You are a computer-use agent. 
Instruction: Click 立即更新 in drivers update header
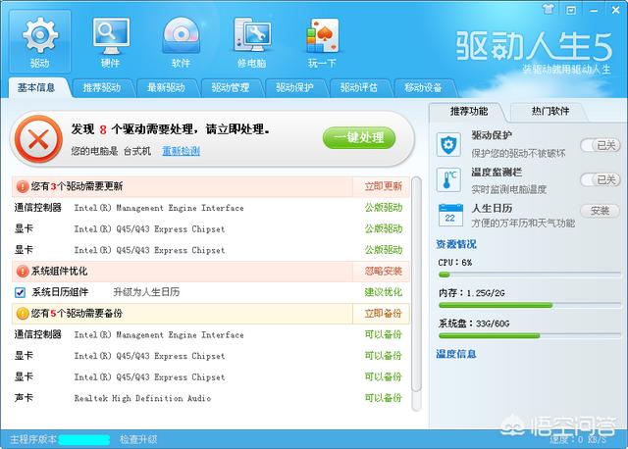pyautogui.click(x=383, y=186)
